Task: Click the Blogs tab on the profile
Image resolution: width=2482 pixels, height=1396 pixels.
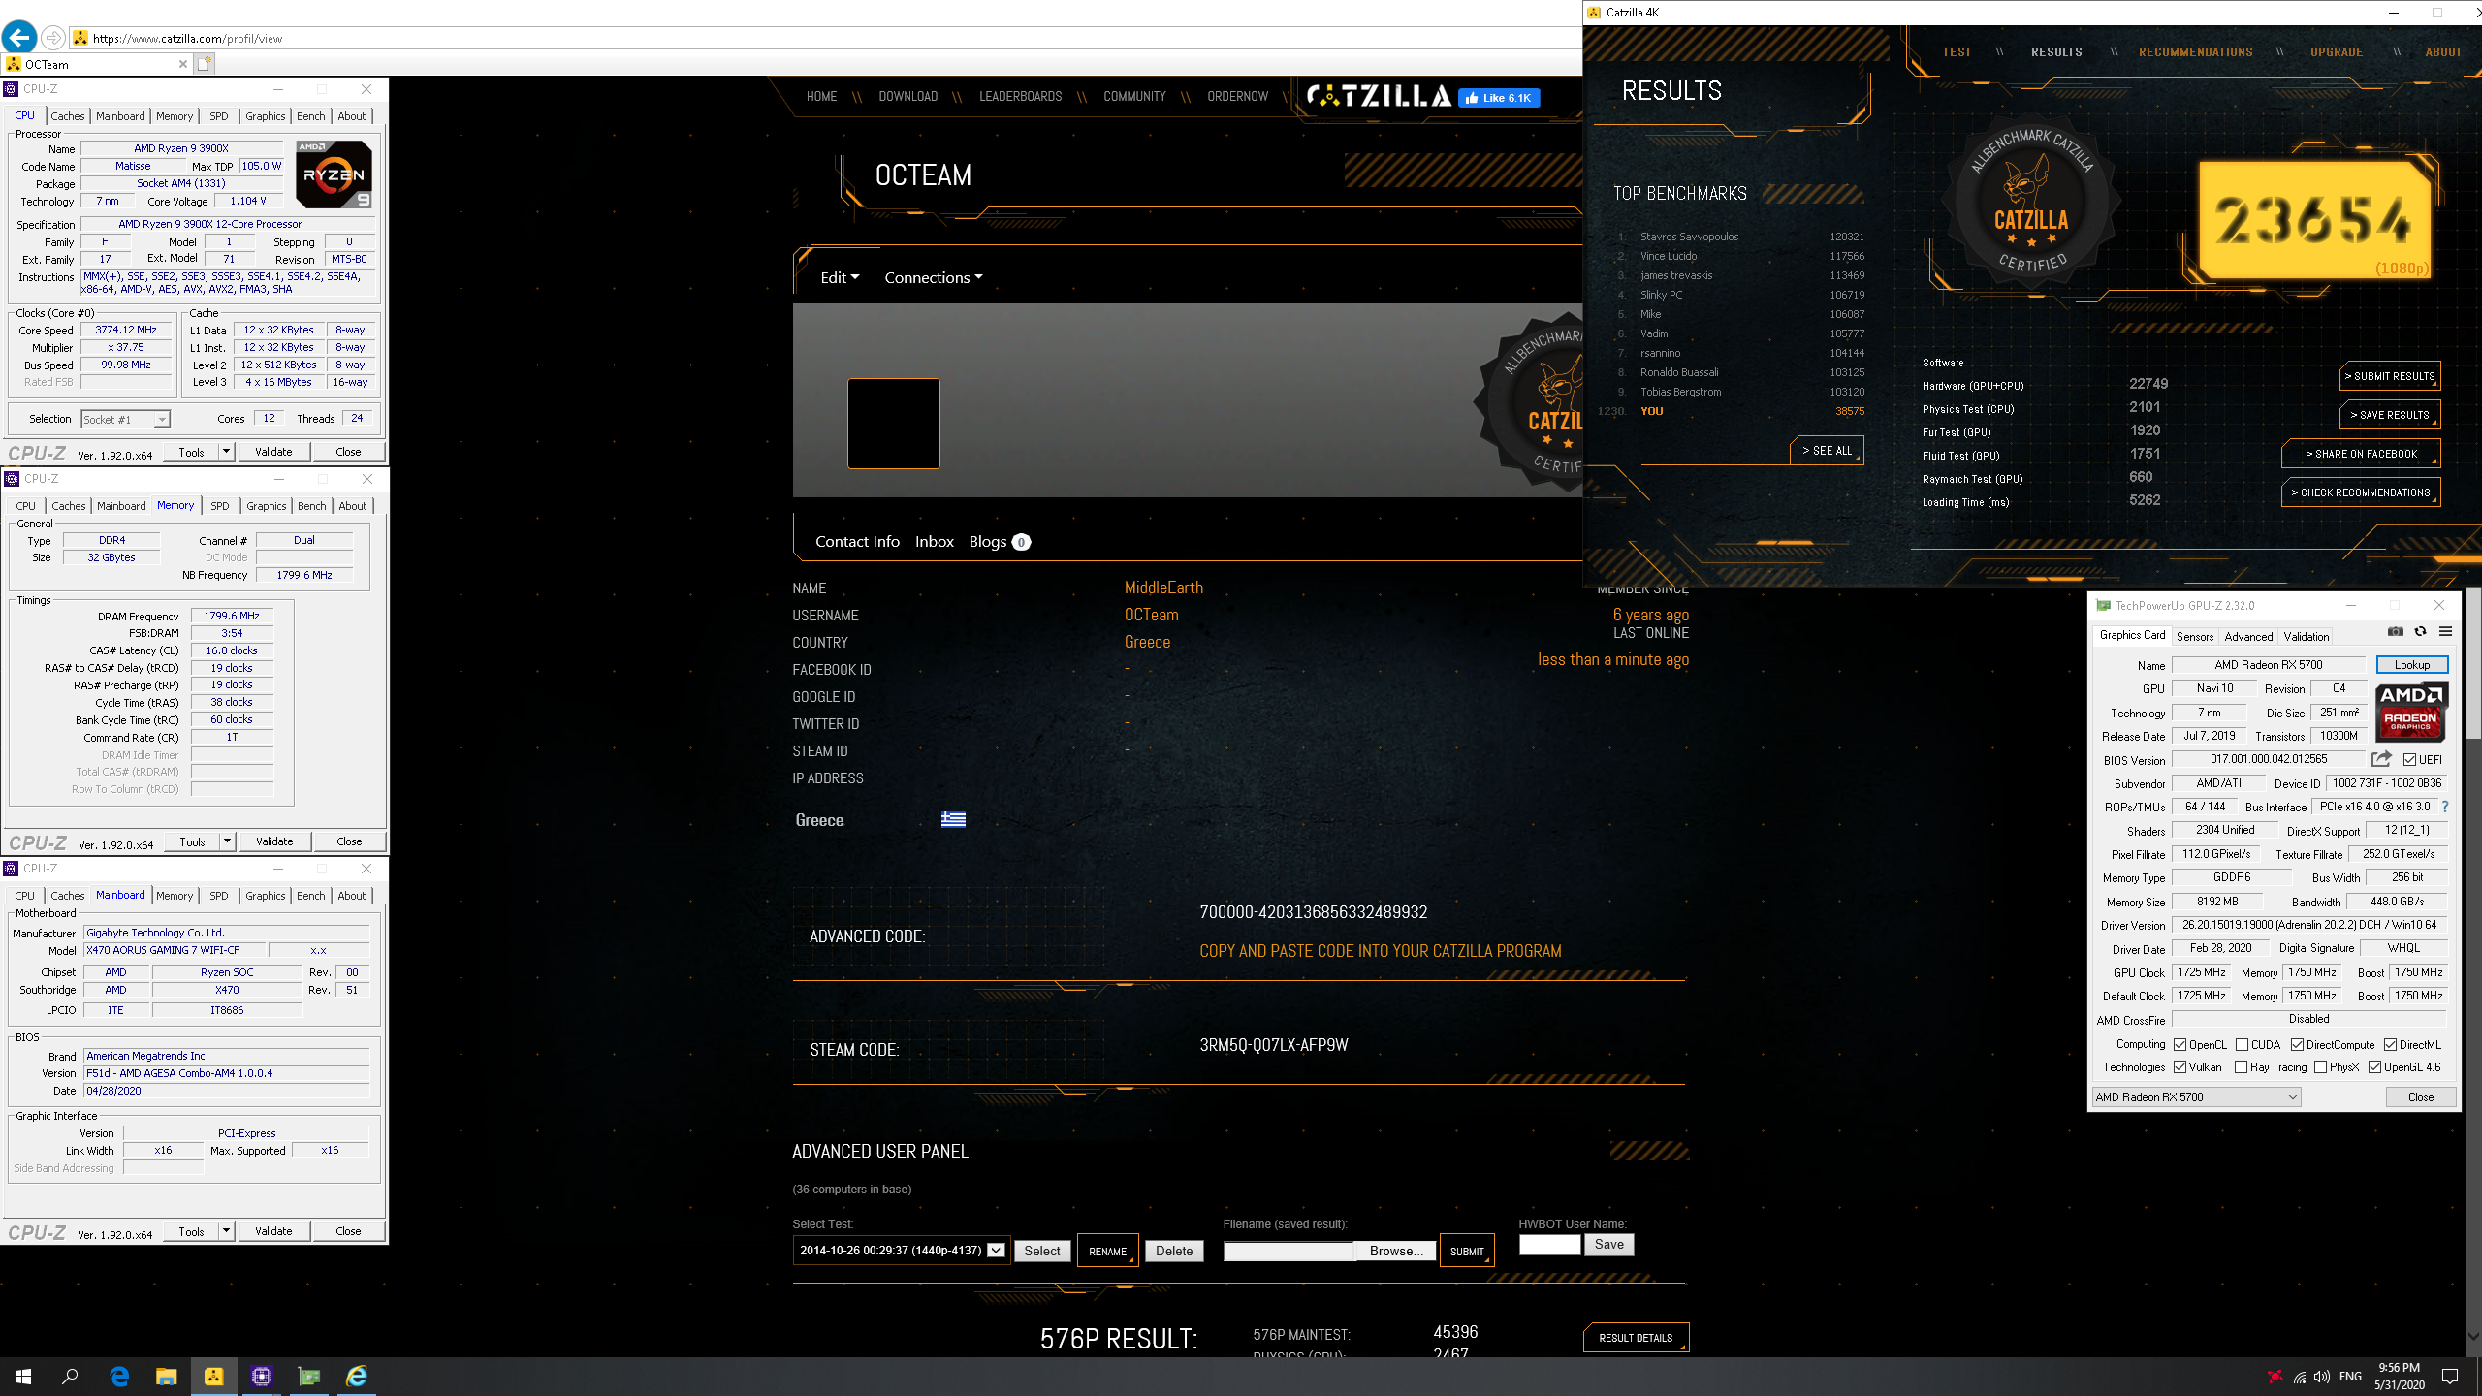Action: click(x=999, y=542)
